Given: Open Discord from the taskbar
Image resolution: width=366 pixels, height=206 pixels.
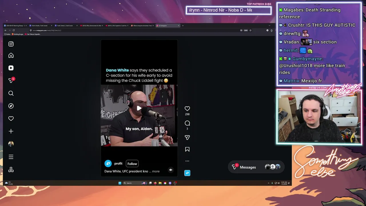Looking at the screenshot, I should (170, 183).
